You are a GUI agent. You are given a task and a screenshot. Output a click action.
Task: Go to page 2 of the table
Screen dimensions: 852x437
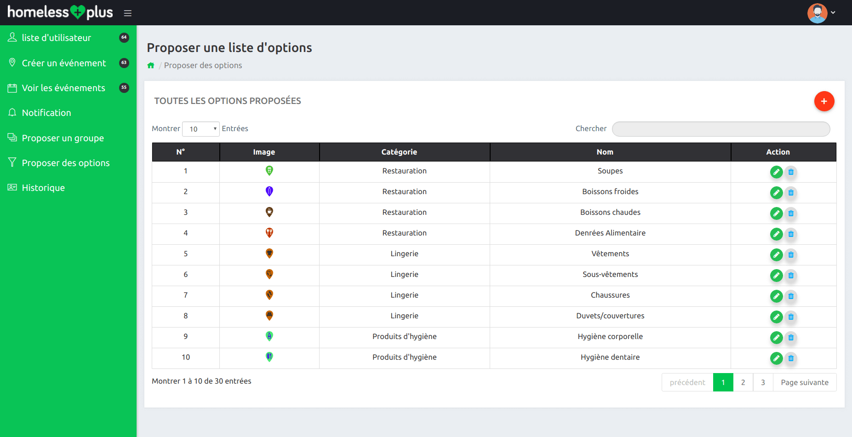[743, 382]
